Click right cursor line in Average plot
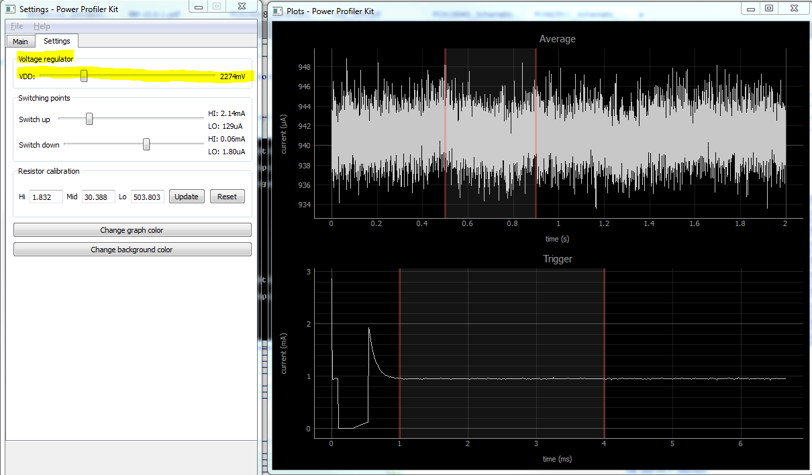The height and width of the screenshot is (475, 812). pos(536,133)
